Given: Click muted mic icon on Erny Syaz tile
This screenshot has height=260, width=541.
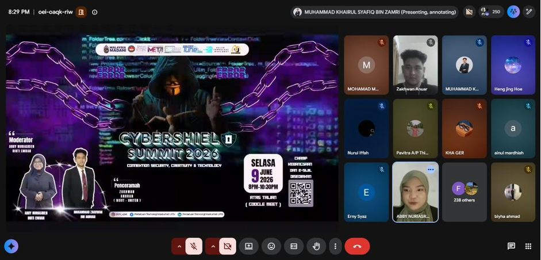Looking at the screenshot, I should 382,170.
